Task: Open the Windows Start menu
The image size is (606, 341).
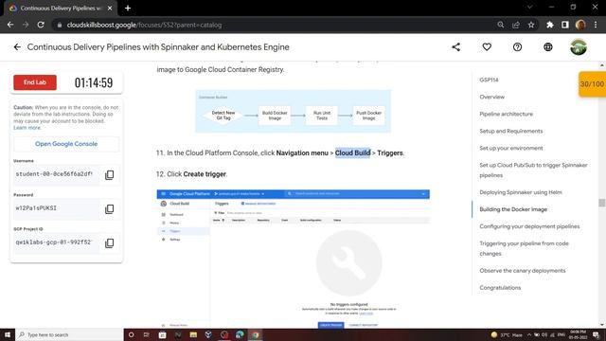Action: tap(8, 334)
